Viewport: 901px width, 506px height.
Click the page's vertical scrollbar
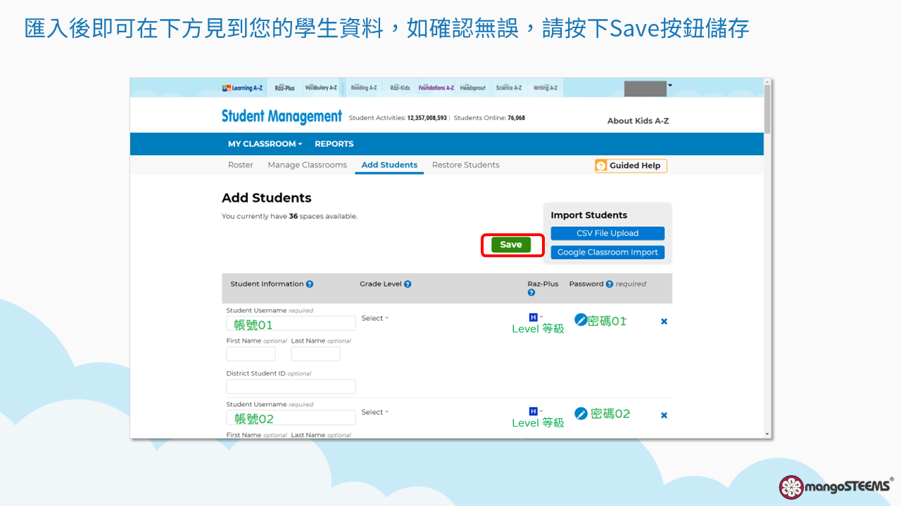click(x=767, y=108)
